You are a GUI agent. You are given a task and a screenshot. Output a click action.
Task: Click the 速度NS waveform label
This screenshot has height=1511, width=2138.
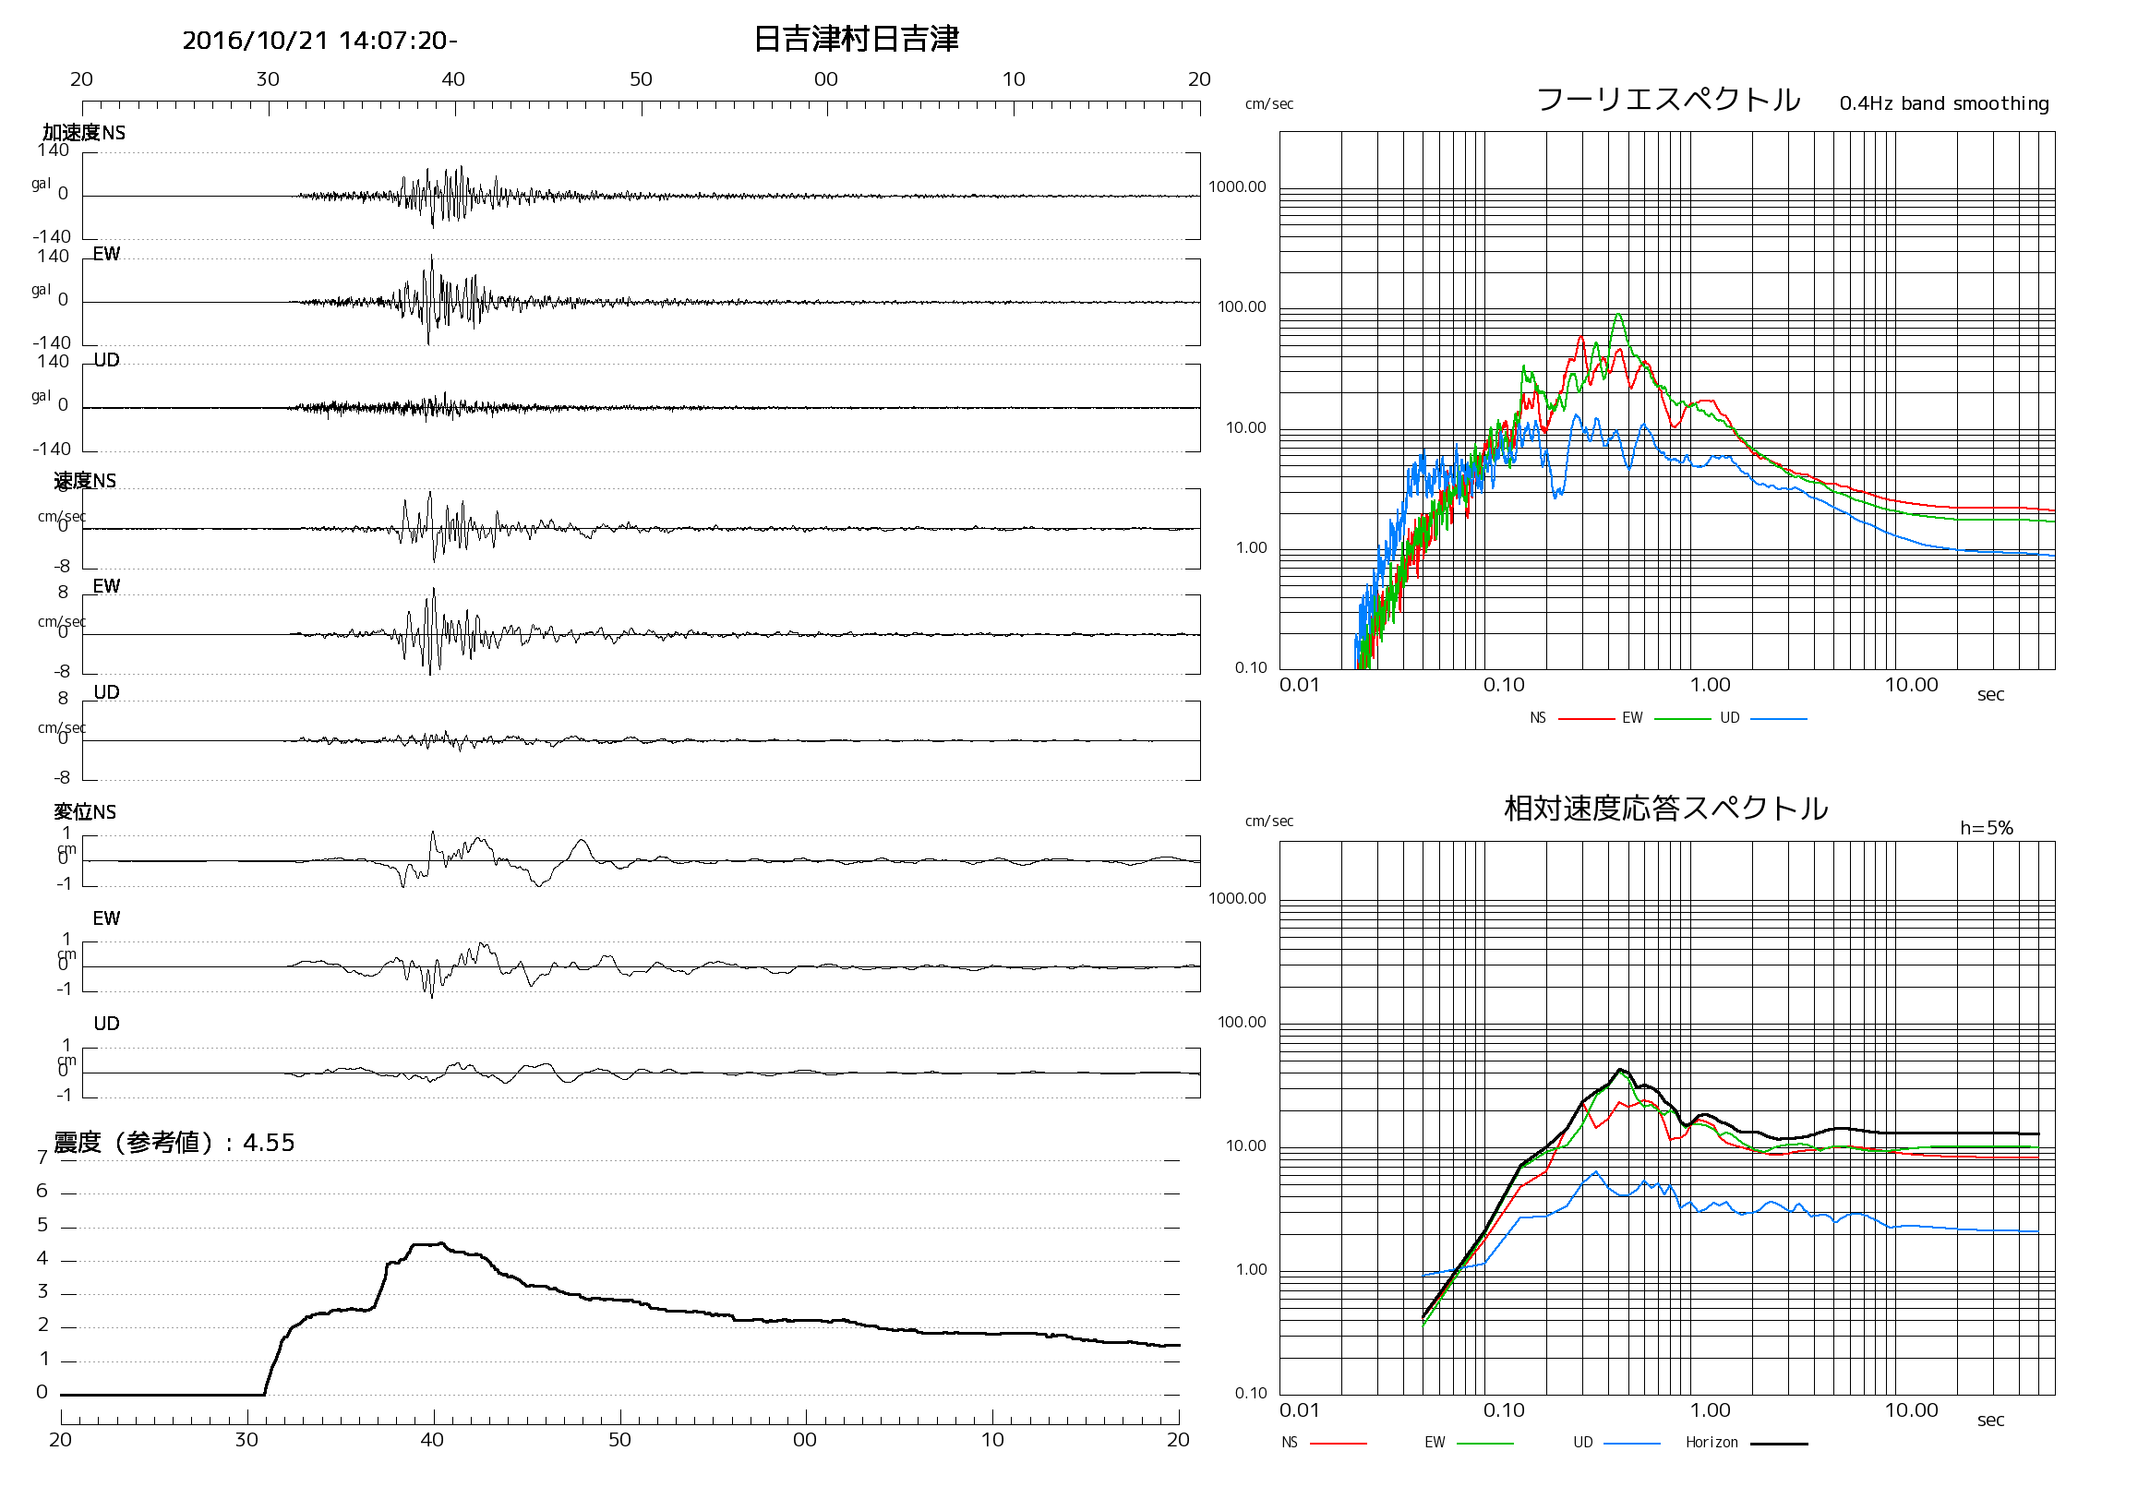coord(85,480)
